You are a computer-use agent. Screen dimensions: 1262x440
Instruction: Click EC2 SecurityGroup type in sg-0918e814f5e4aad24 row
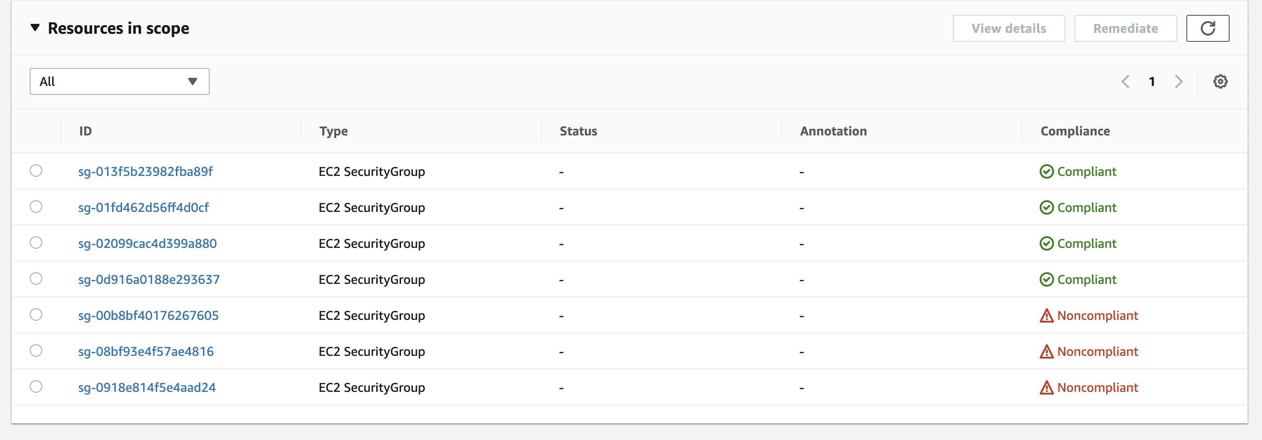coord(372,387)
